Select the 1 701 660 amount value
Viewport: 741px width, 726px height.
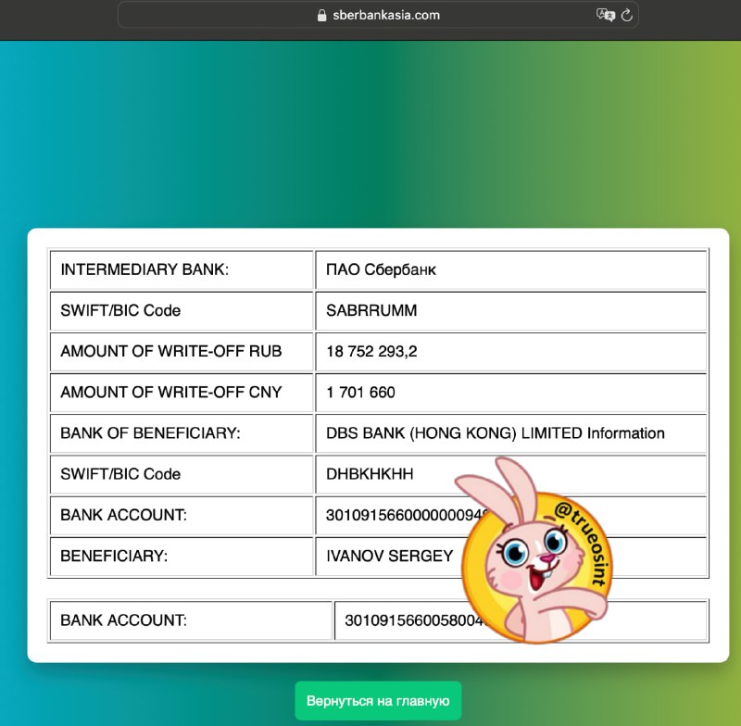360,392
